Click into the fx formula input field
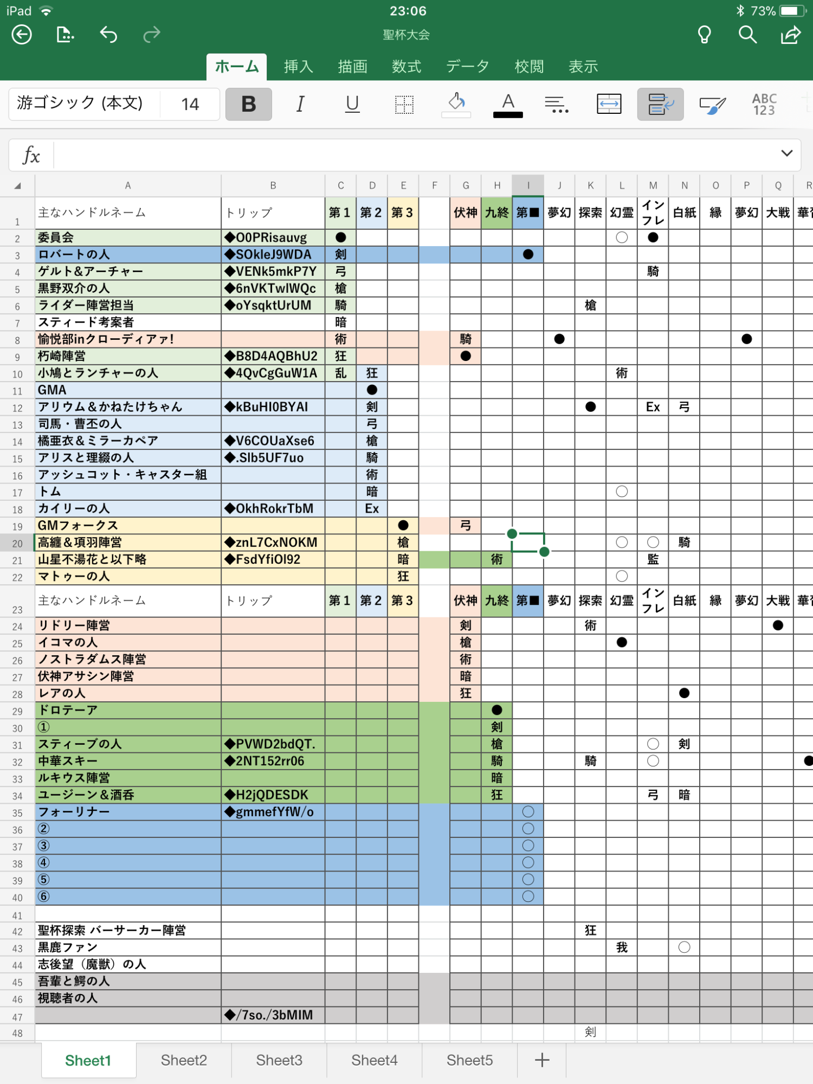Viewport: 813px width, 1084px height. [x=412, y=156]
